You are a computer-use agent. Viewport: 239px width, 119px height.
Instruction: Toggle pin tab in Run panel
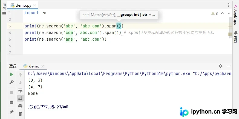(x=11, y=112)
